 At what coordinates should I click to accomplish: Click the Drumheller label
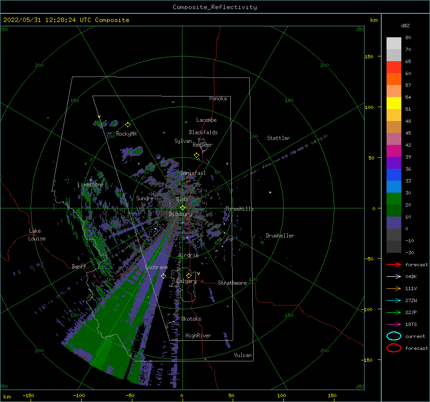(x=280, y=236)
